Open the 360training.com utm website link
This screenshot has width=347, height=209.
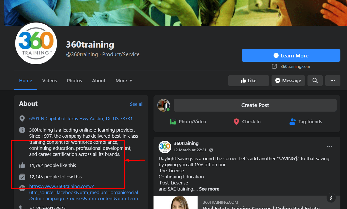(84, 193)
